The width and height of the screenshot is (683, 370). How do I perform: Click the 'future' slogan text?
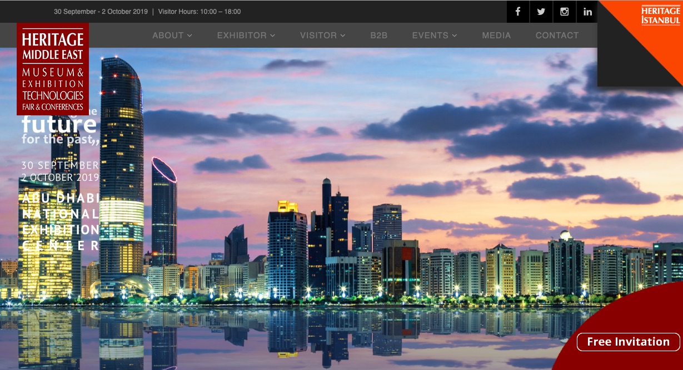(59, 124)
